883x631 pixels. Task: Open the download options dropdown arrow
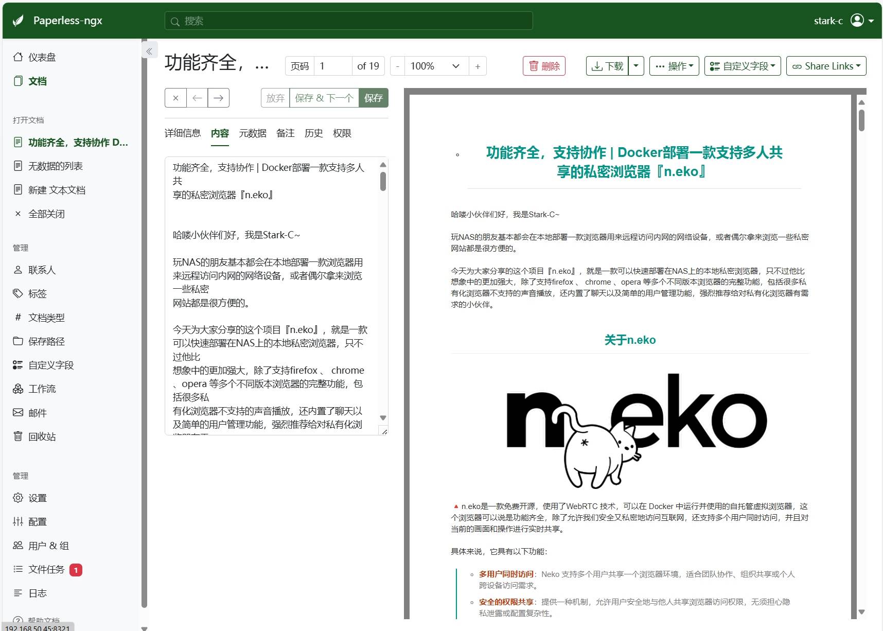636,66
